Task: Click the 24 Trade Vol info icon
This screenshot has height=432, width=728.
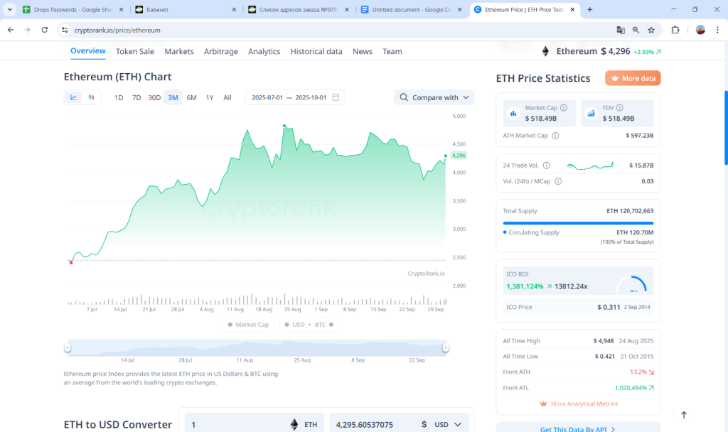Action: [546, 166]
